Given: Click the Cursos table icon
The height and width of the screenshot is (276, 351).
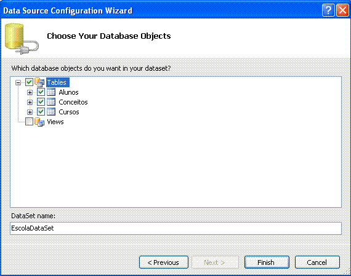Looking at the screenshot, I should [51, 112].
